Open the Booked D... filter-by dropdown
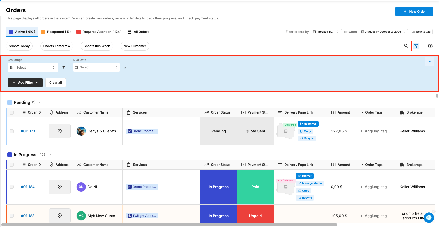The width and height of the screenshot is (439, 227). point(326,32)
